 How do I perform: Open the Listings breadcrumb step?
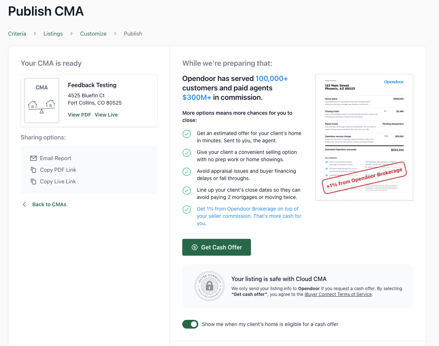click(x=53, y=33)
